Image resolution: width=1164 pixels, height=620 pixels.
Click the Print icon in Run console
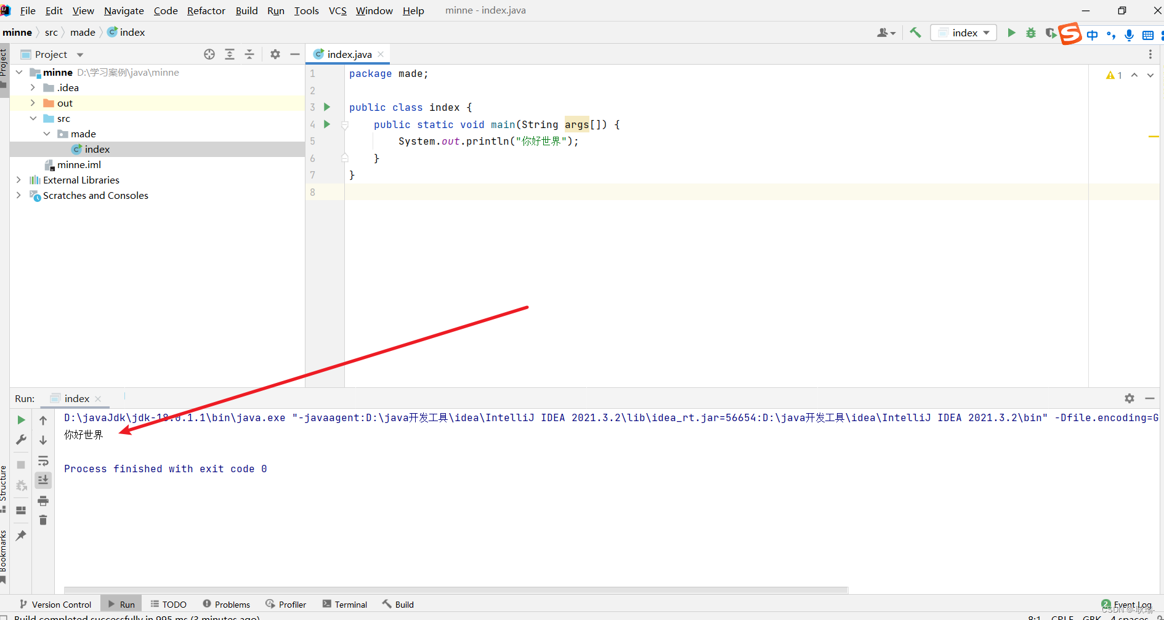pos(43,500)
